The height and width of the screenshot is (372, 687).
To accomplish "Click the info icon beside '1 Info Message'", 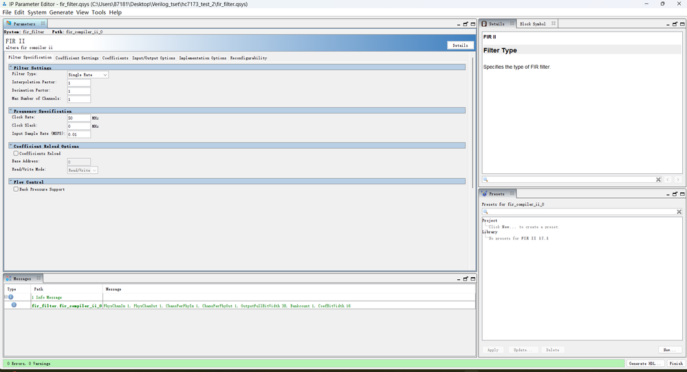I will pyautogui.click(x=11, y=297).
